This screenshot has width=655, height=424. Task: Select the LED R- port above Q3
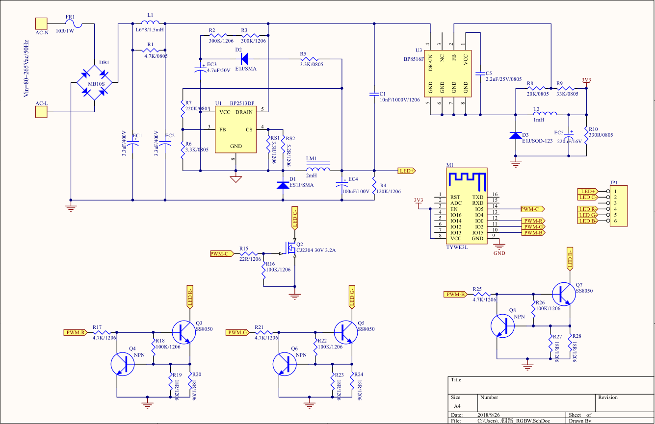[x=190, y=296]
